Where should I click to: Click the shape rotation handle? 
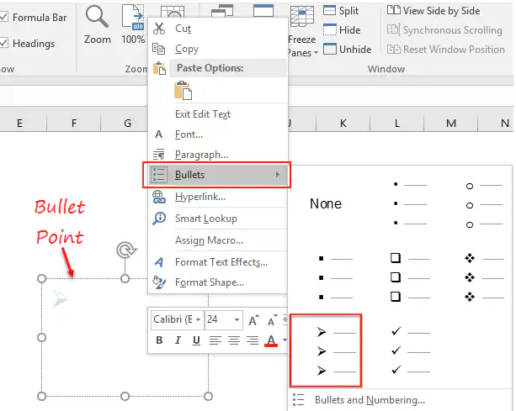tap(126, 250)
